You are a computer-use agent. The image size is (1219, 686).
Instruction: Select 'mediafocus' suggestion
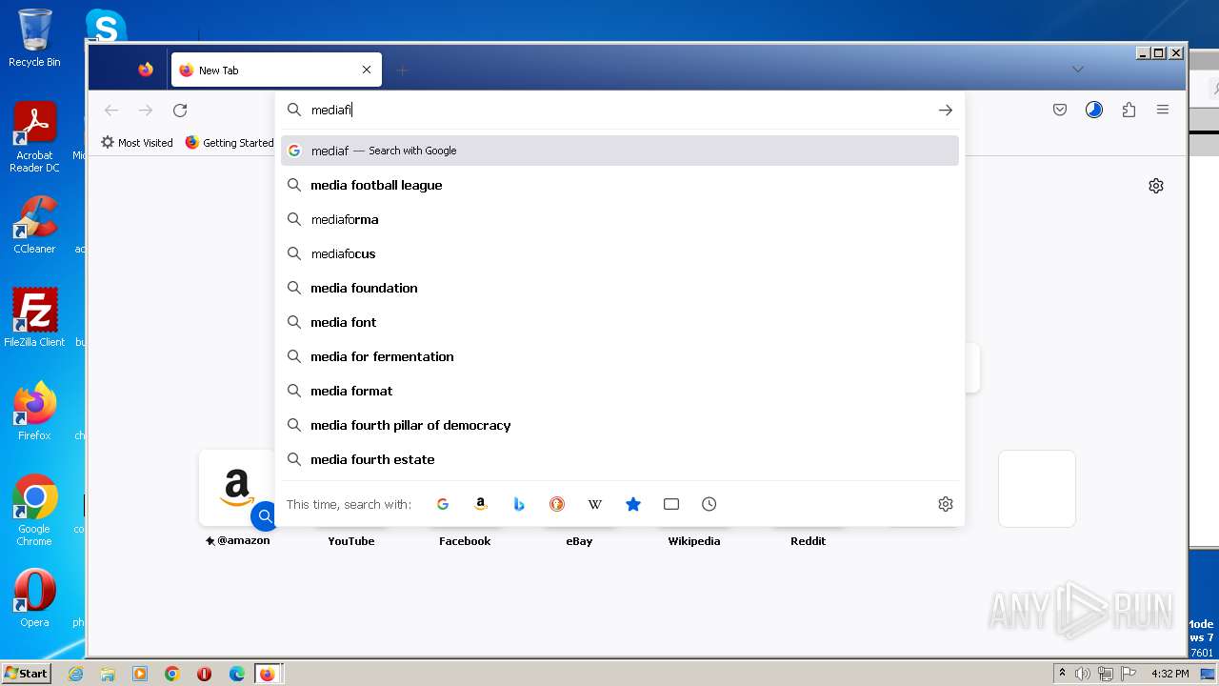[620, 253]
